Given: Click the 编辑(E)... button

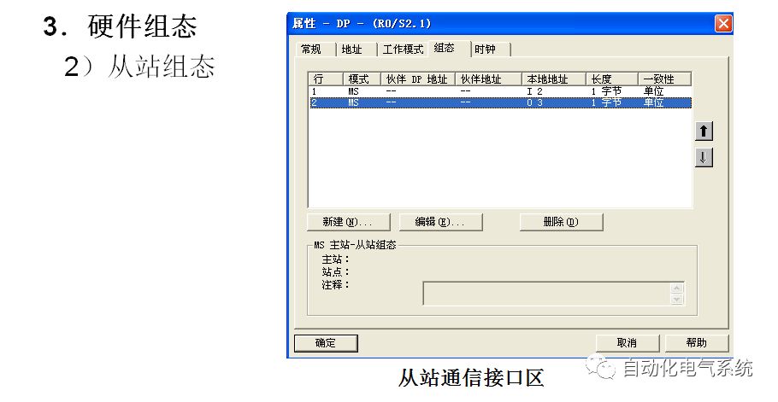Looking at the screenshot, I should pyautogui.click(x=440, y=222).
